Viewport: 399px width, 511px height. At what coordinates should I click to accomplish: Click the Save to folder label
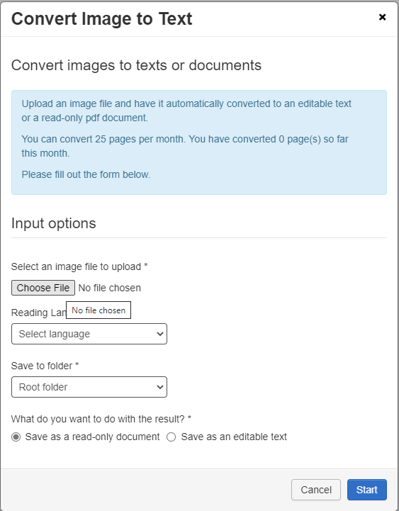pyautogui.click(x=45, y=366)
